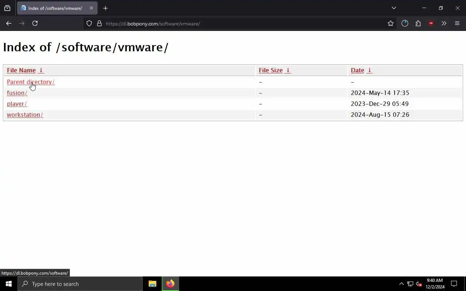This screenshot has height=291, width=466.
Task: Open the workstation/ folder link
Action: [25, 115]
